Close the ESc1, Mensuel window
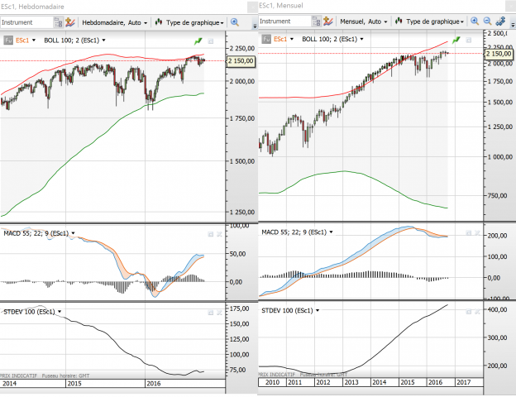 [x=510, y=6]
